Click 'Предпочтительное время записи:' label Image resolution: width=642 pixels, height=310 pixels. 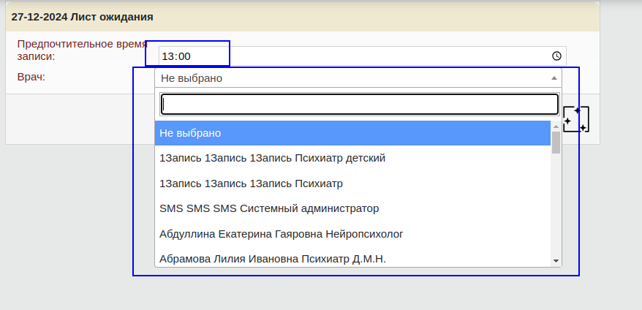tap(76, 50)
